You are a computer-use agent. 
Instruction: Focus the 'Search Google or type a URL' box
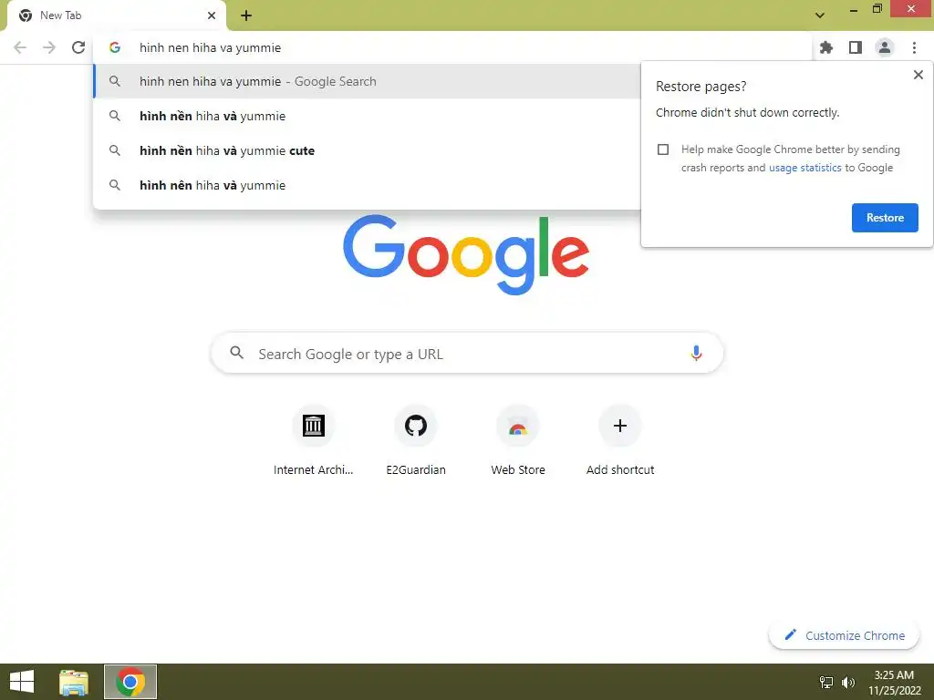coord(467,354)
